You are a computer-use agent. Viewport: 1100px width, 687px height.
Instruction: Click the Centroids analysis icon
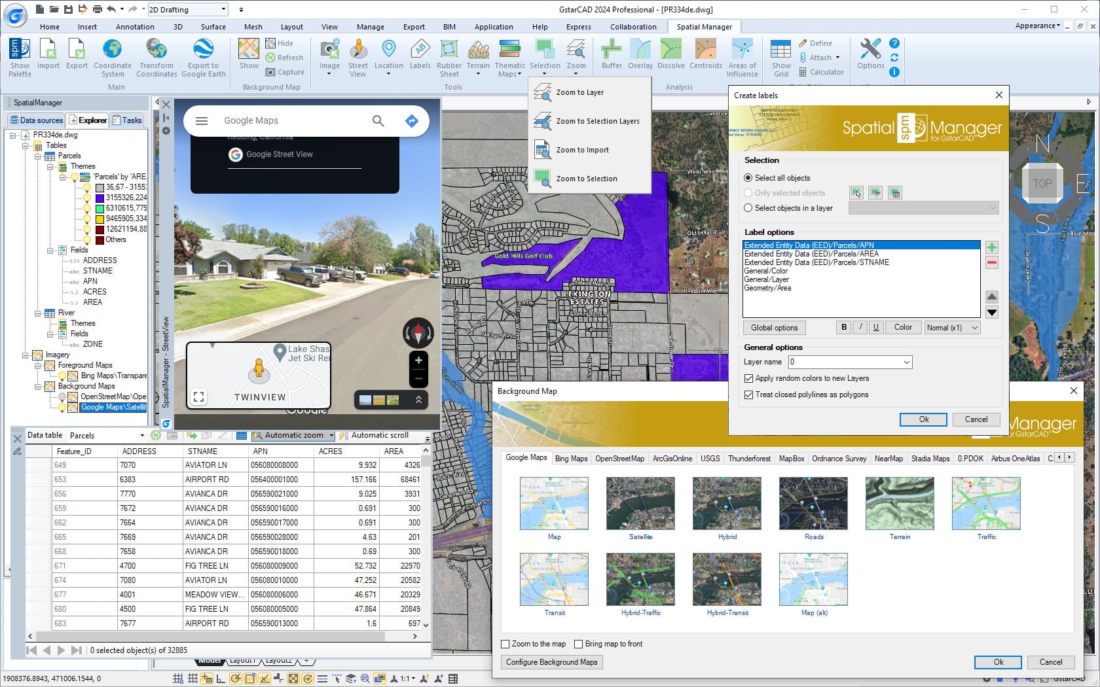click(x=705, y=54)
